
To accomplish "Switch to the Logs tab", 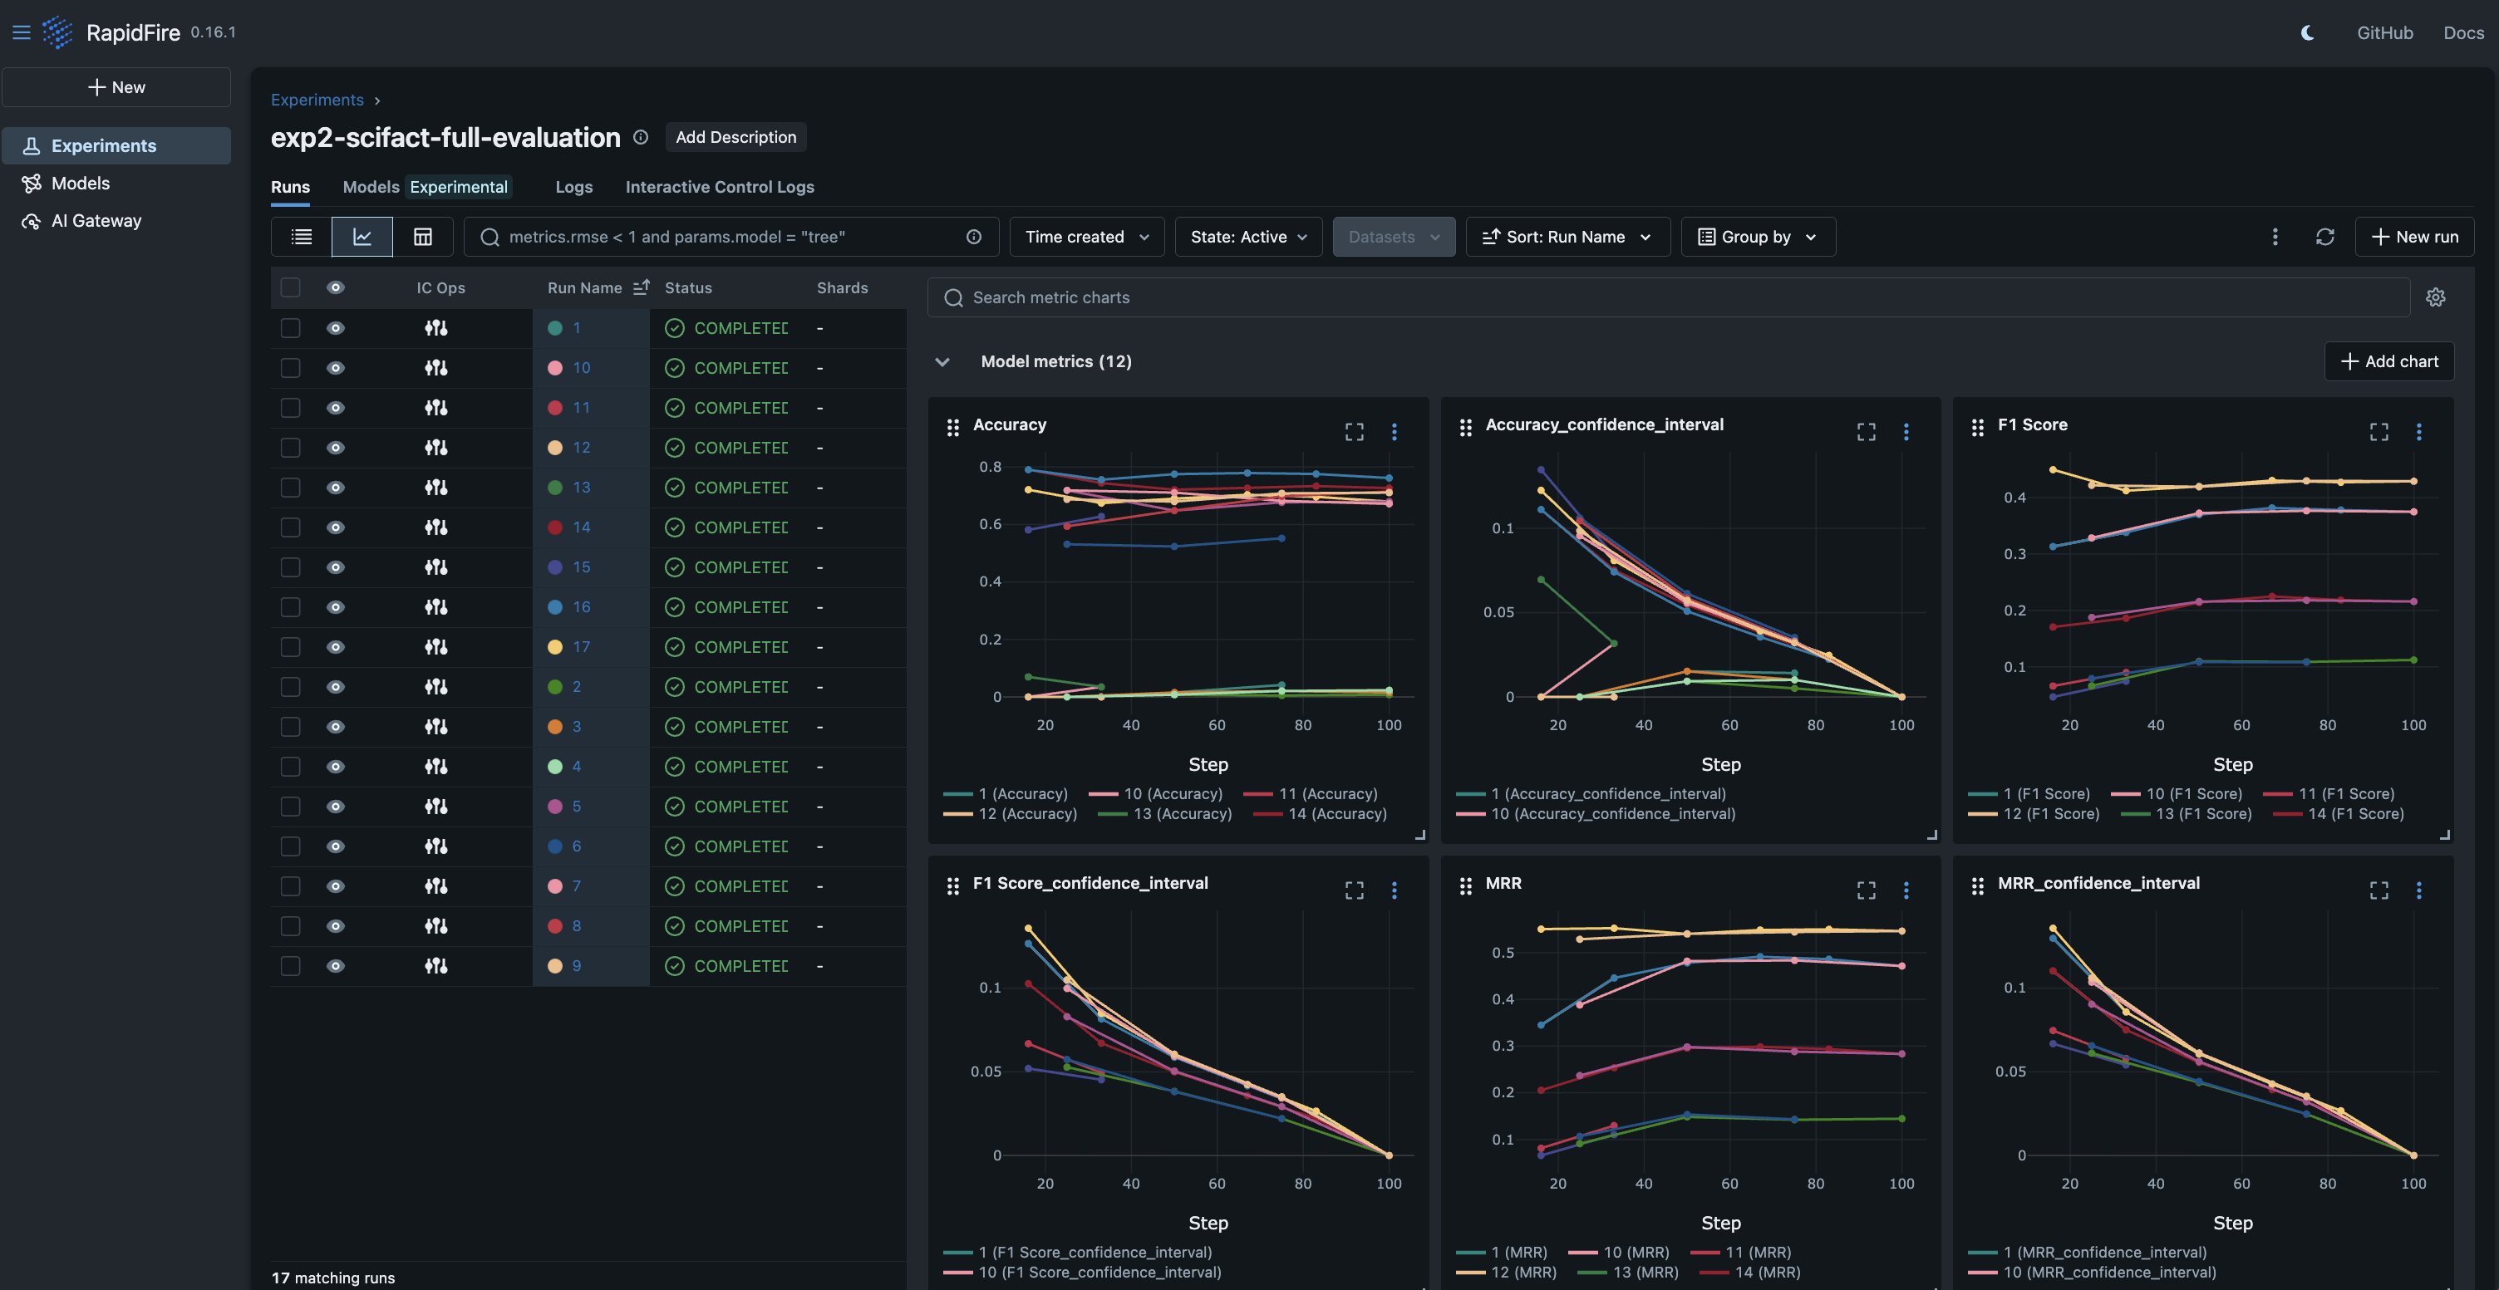I will [x=573, y=186].
